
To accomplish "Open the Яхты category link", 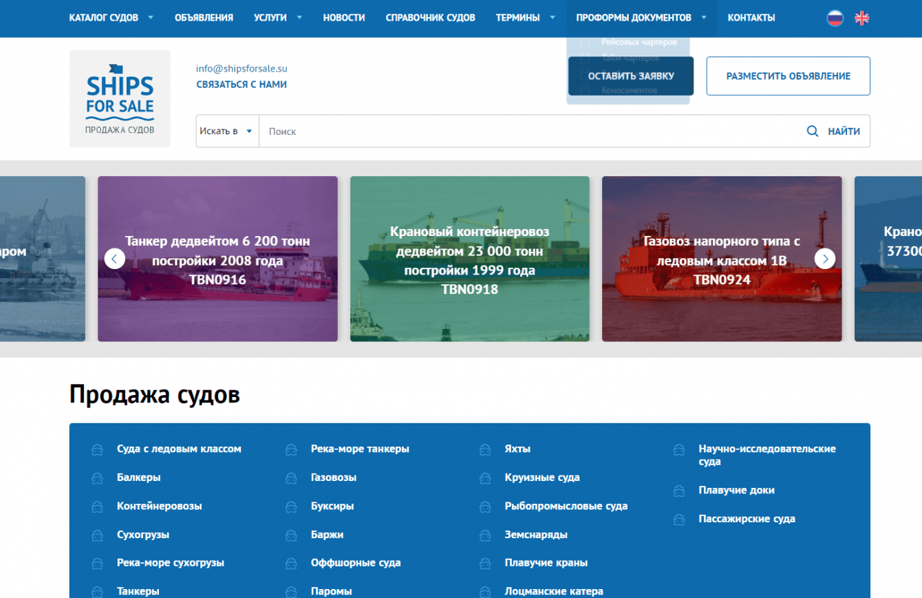I will pyautogui.click(x=517, y=449).
